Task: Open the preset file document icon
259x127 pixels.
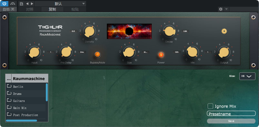Action: (x=21, y=4)
